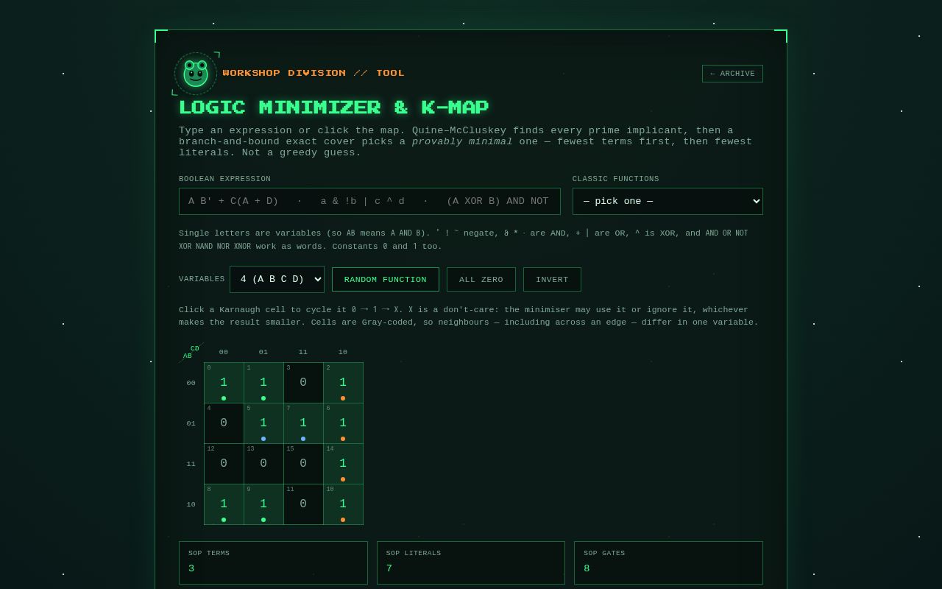Toggle K-map cell 1
The height and width of the screenshot is (589, 942).
click(263, 383)
